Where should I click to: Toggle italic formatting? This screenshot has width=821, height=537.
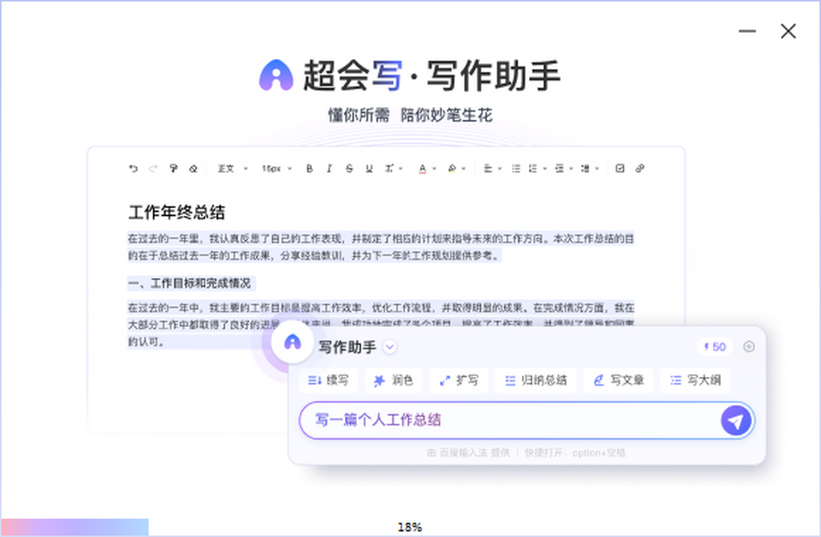click(x=329, y=168)
